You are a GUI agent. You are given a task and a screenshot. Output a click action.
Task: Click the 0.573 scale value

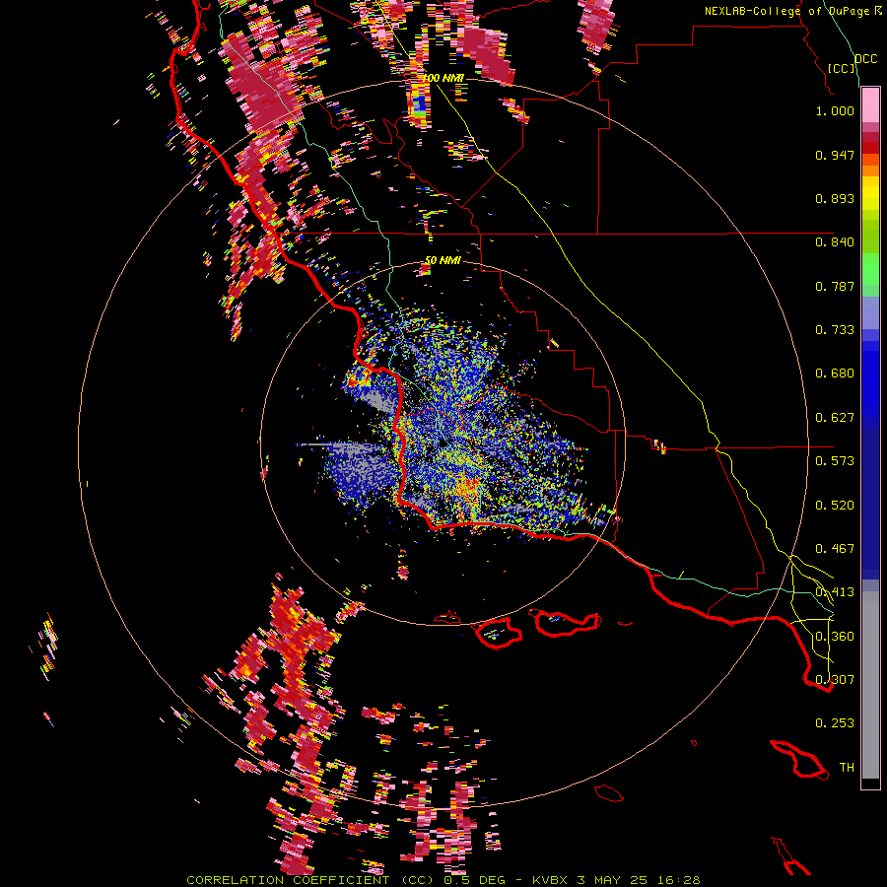pyautogui.click(x=835, y=461)
